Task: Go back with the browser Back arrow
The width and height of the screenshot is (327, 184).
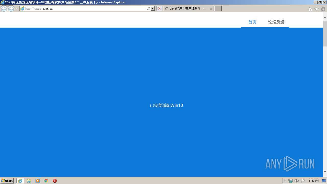Action: tap(4, 8)
